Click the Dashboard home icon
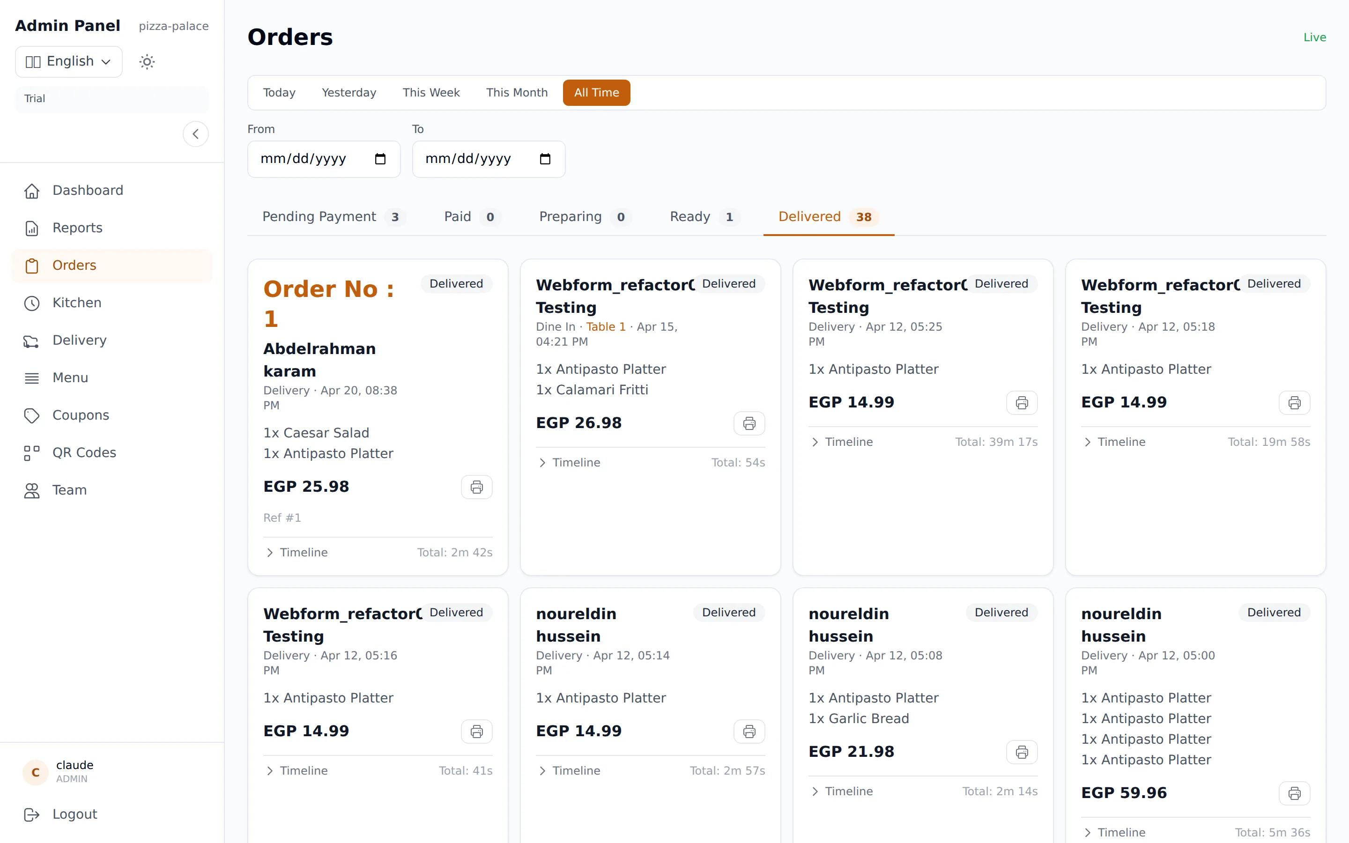Screen dimensions: 1349x843 click(32, 191)
